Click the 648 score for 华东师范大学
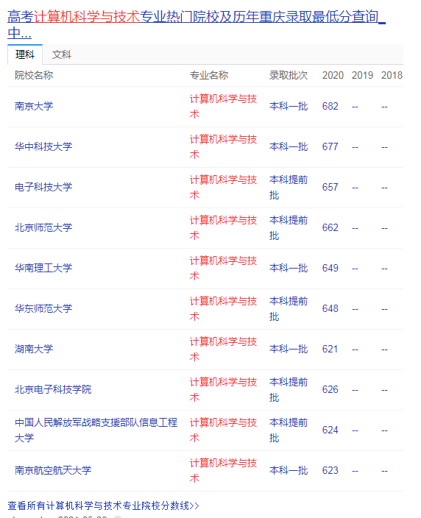The width and height of the screenshot is (421, 518). click(330, 308)
